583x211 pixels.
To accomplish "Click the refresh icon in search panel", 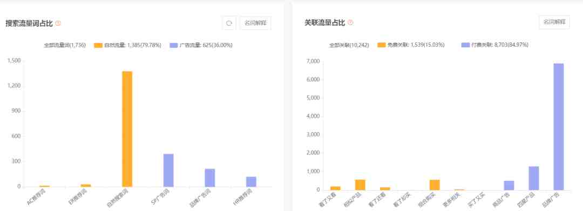I will tap(229, 23).
